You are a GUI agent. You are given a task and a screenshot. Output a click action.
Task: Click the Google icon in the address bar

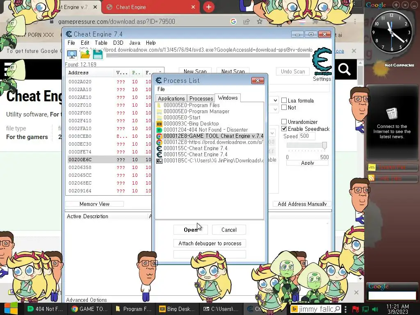pos(233,21)
